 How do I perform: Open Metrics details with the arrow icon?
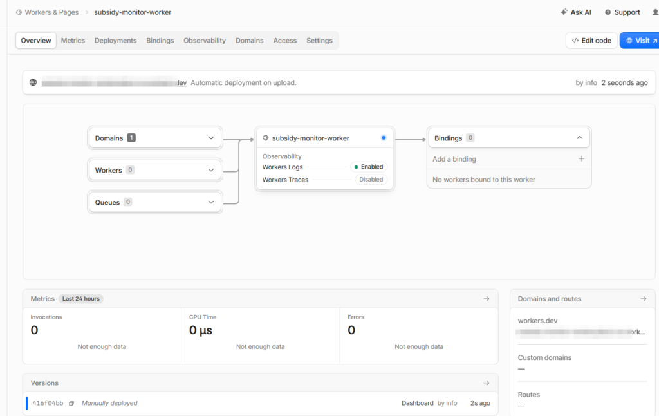487,299
